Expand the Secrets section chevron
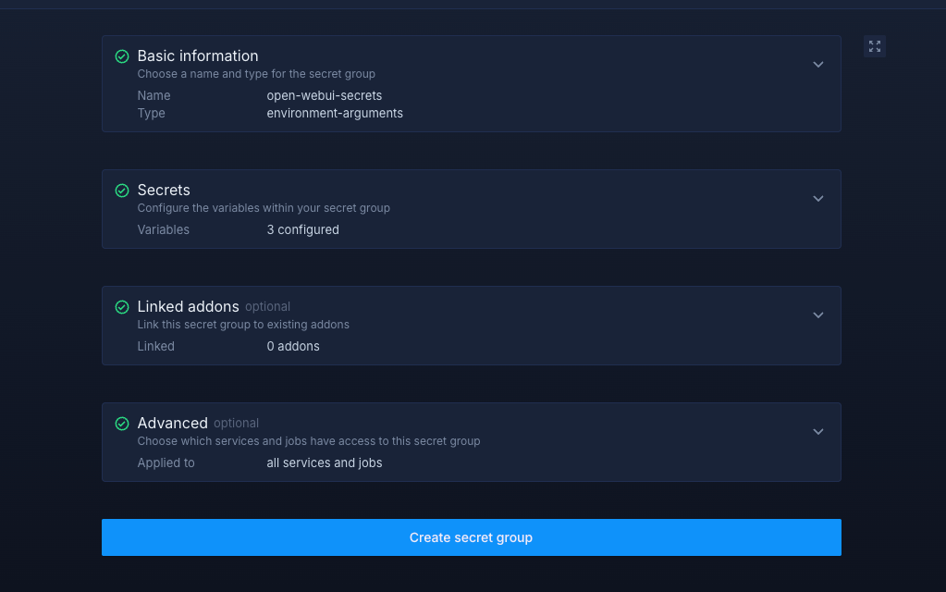Screen dimensions: 946x592 point(817,199)
